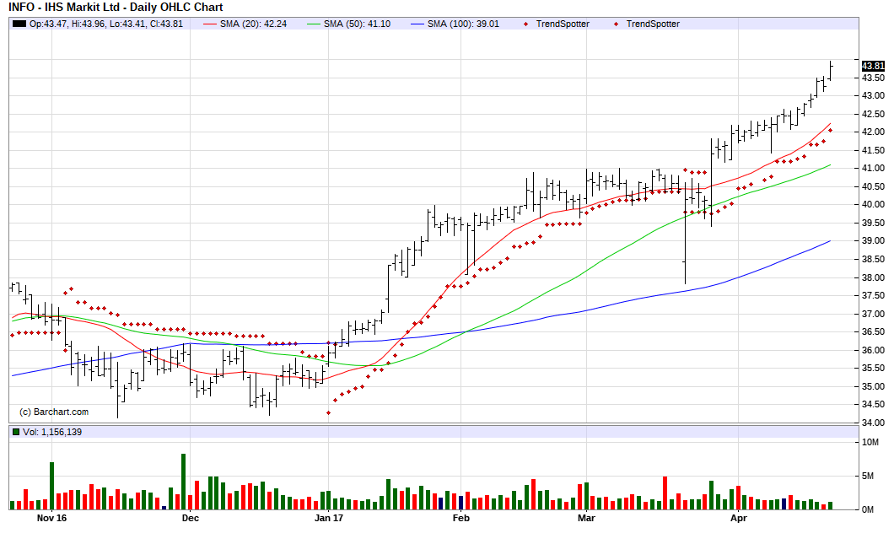894x544 pixels.
Task: Click the 'Vol: 1,156,139' volume label
Action: pos(52,432)
